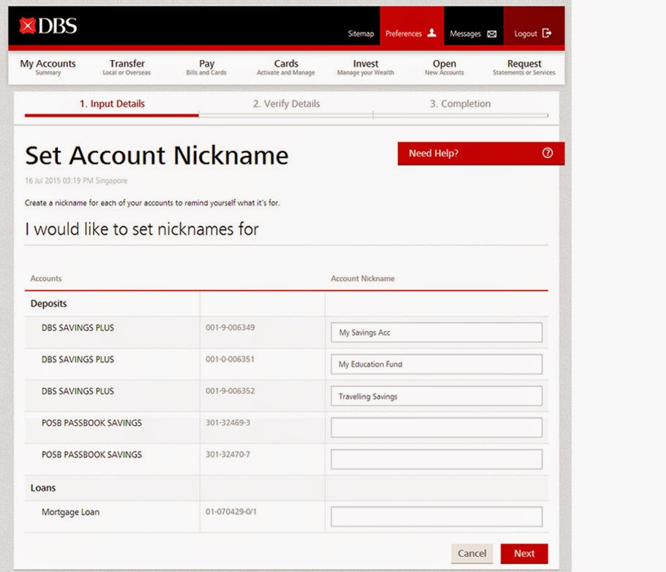
Task: Click the Preferences user icon
Action: point(432,33)
